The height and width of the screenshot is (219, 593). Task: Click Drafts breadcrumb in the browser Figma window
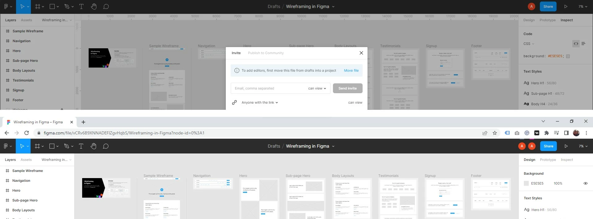coord(274,146)
